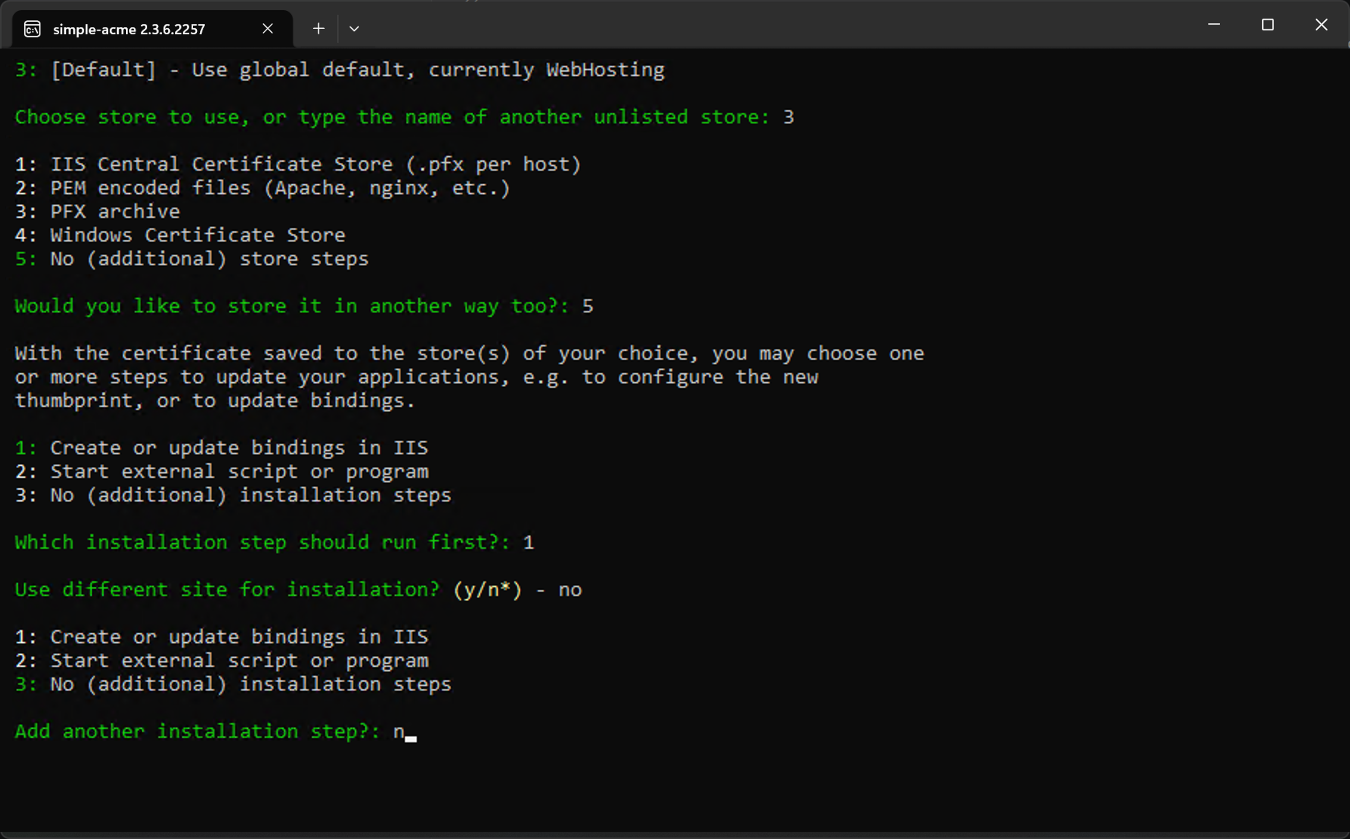
Task: Close the simple-acme tab
Action: pos(267,28)
